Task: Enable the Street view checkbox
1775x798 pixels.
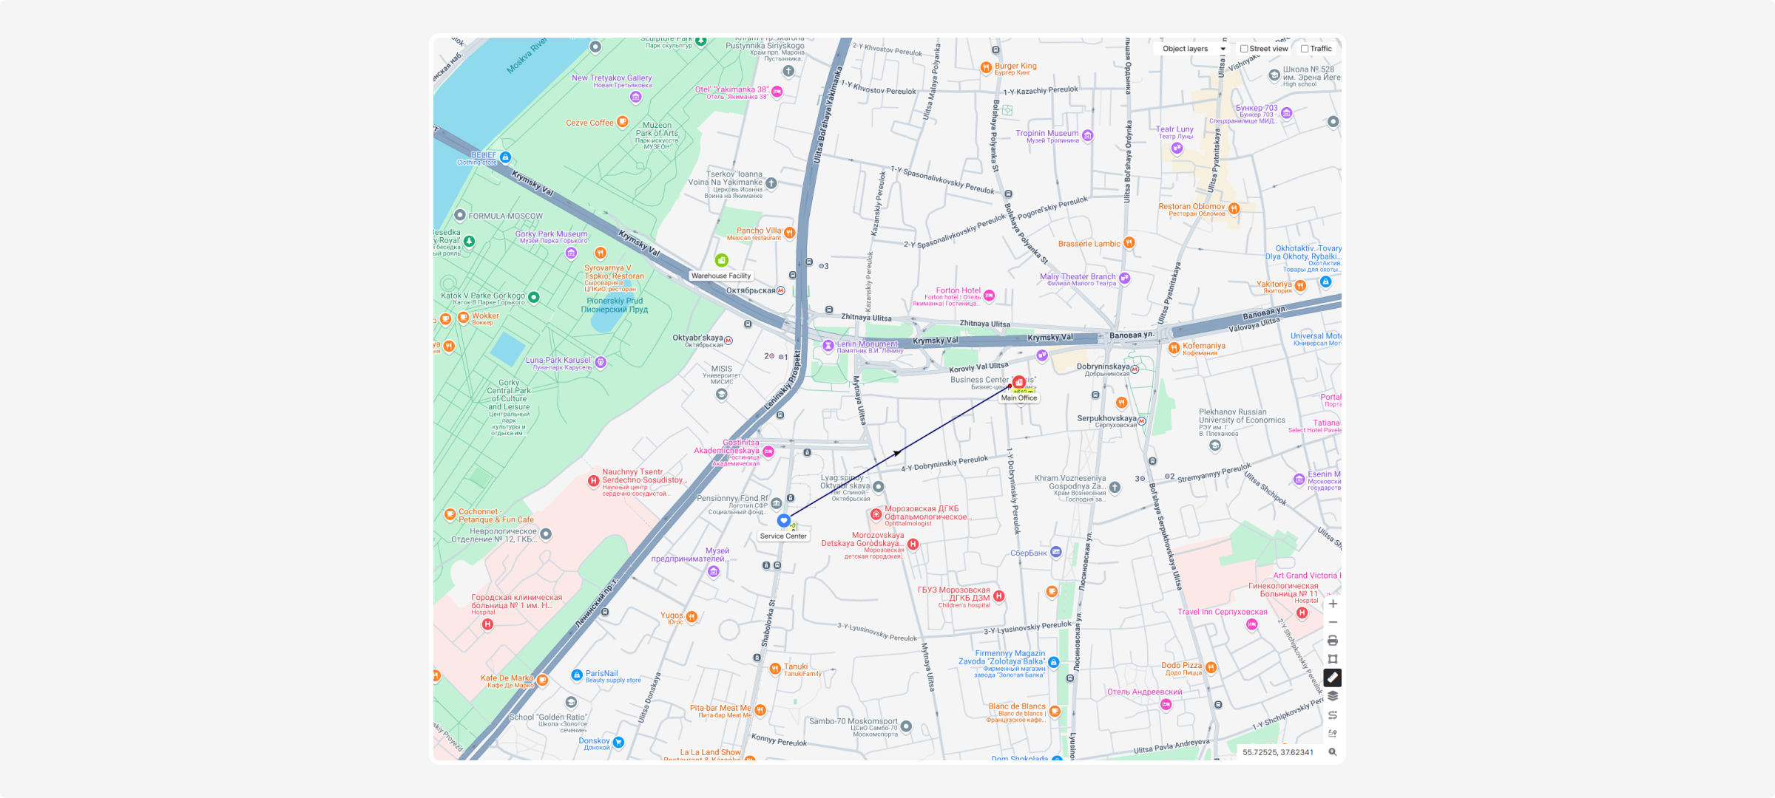Action: pos(1245,49)
